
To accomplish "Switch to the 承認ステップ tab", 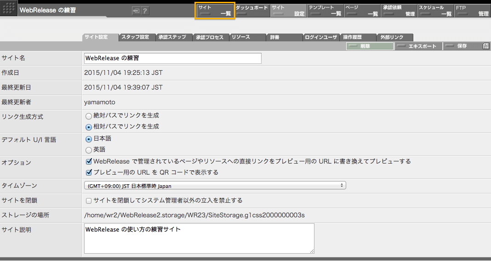I will (x=174, y=37).
